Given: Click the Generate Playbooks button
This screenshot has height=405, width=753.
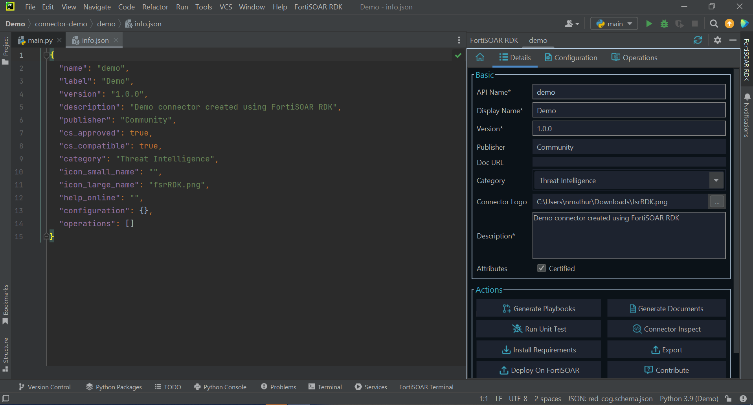Looking at the screenshot, I should coord(539,309).
